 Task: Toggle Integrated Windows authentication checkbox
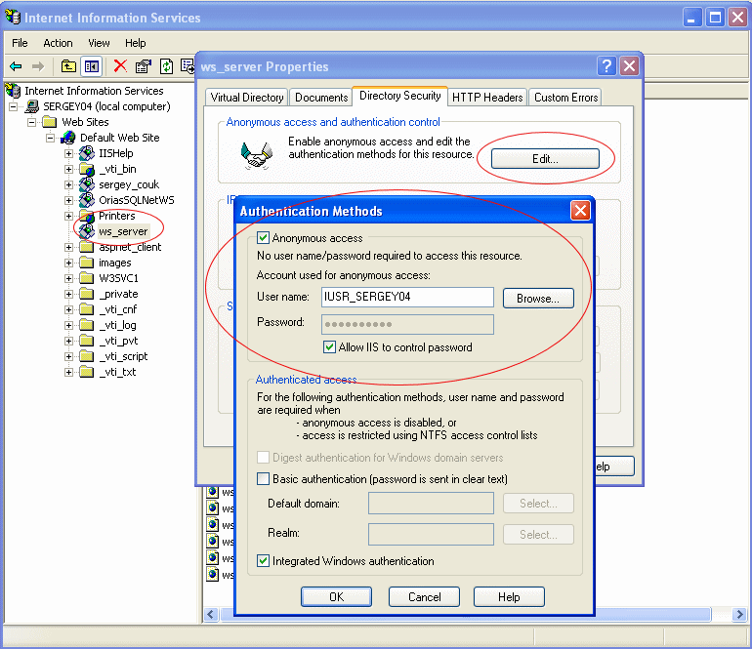pos(263,561)
